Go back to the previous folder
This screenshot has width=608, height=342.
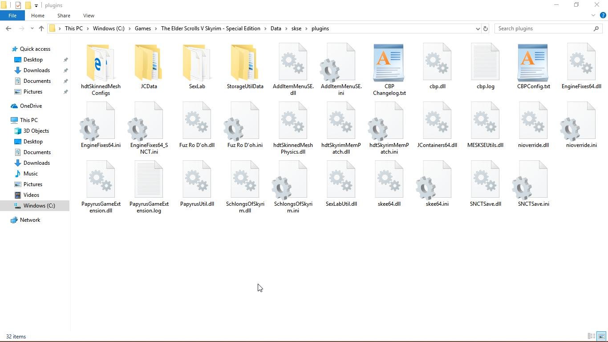[8, 28]
